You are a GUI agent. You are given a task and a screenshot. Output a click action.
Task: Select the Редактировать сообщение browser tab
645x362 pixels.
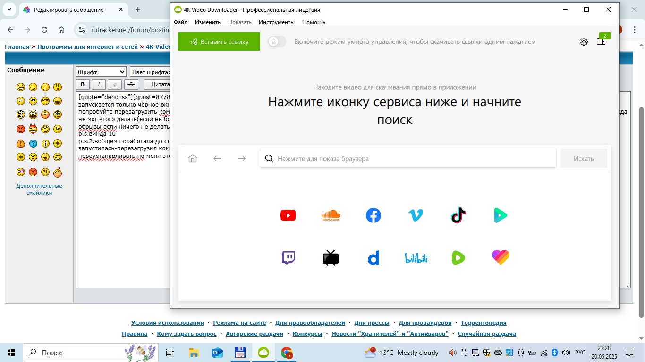73,9
